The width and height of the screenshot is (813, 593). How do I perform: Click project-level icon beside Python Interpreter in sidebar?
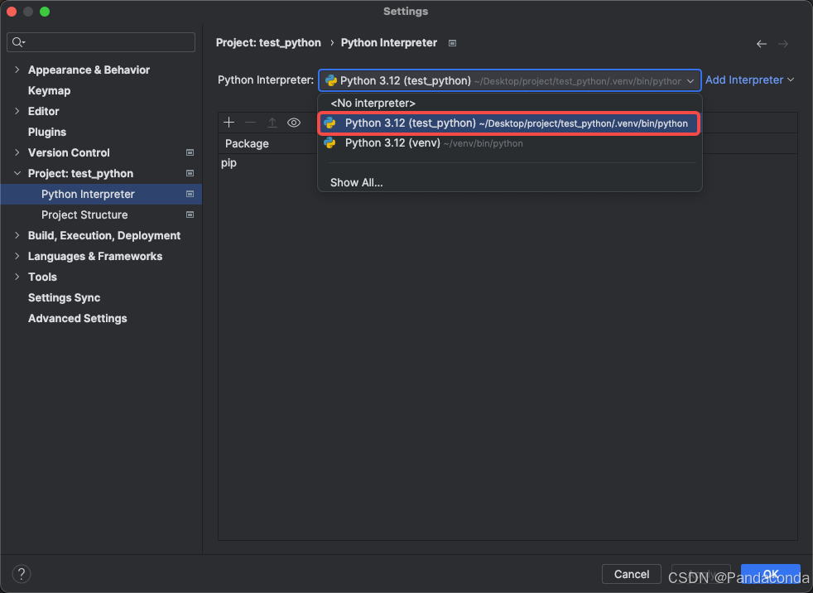tap(190, 194)
